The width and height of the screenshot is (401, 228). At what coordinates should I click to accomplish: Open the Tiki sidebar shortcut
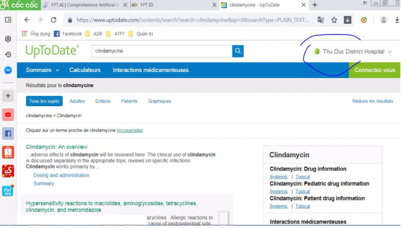[x=8, y=190]
